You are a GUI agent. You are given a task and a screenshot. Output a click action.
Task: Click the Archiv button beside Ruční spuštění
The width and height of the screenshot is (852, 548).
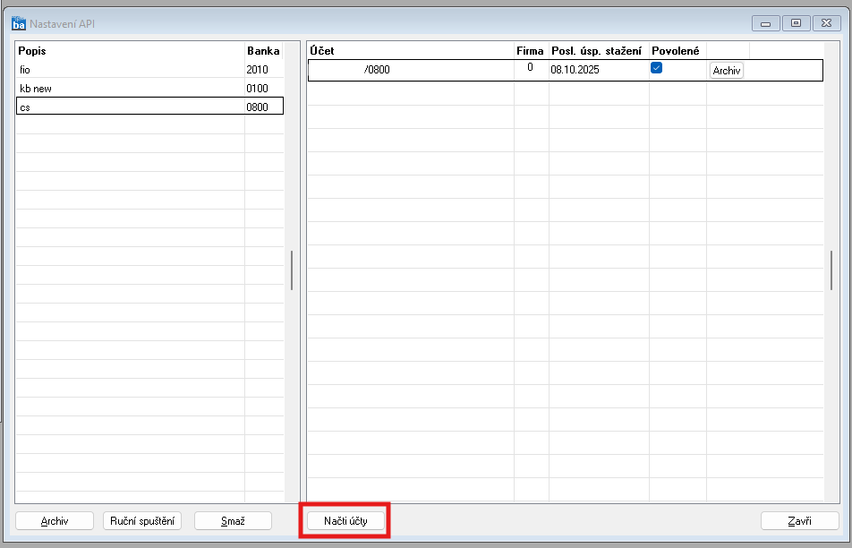(55, 521)
